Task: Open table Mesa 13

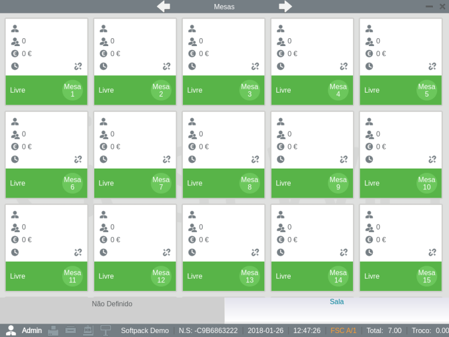Action: point(250,276)
